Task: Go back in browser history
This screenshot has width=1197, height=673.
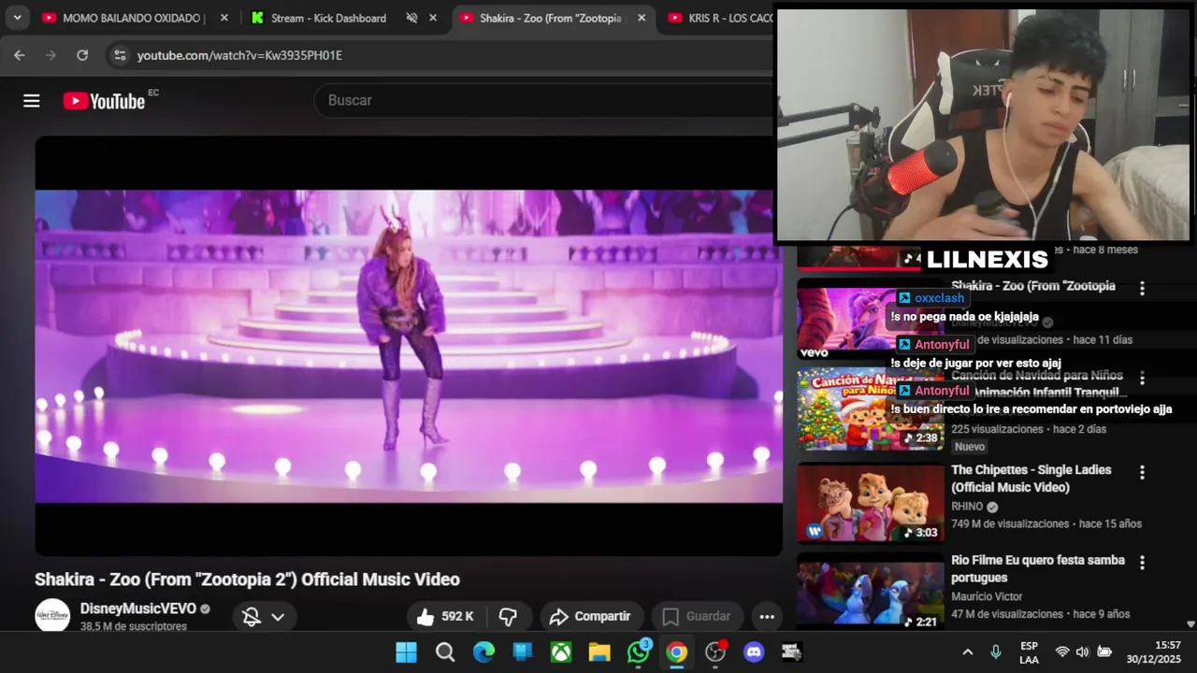Action: (20, 55)
